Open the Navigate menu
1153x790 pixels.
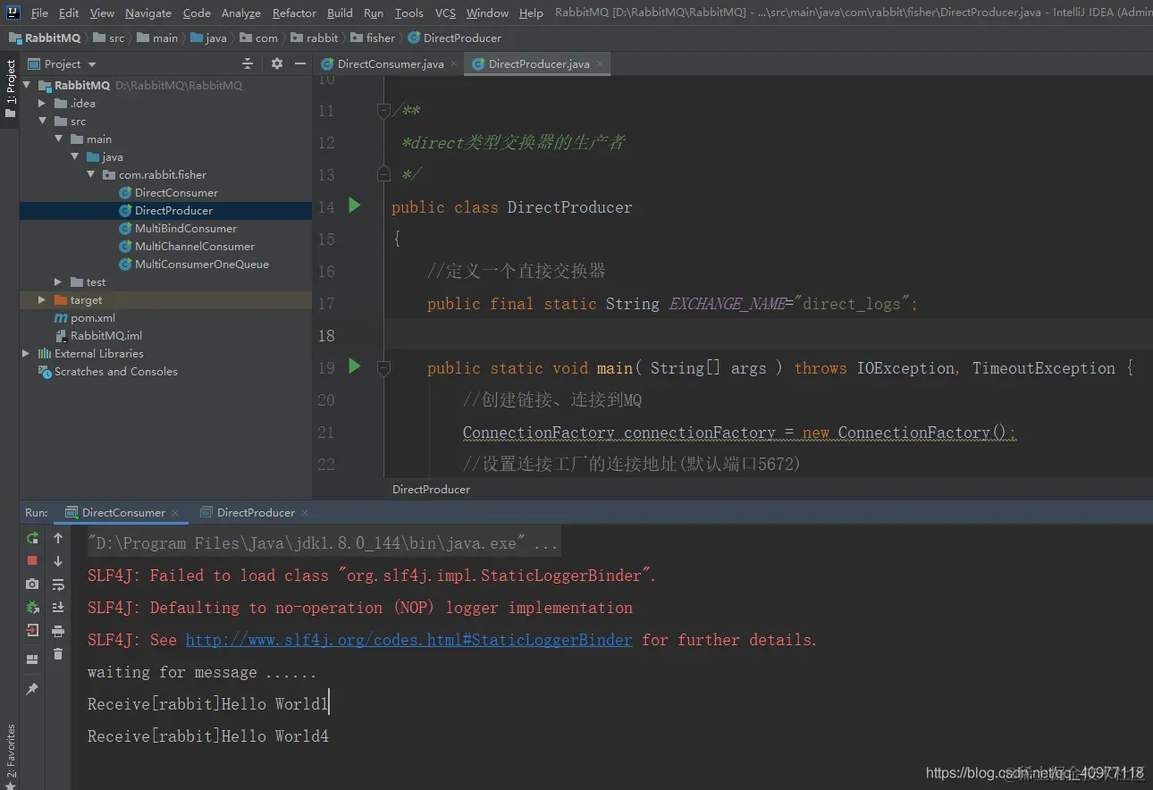(x=148, y=13)
